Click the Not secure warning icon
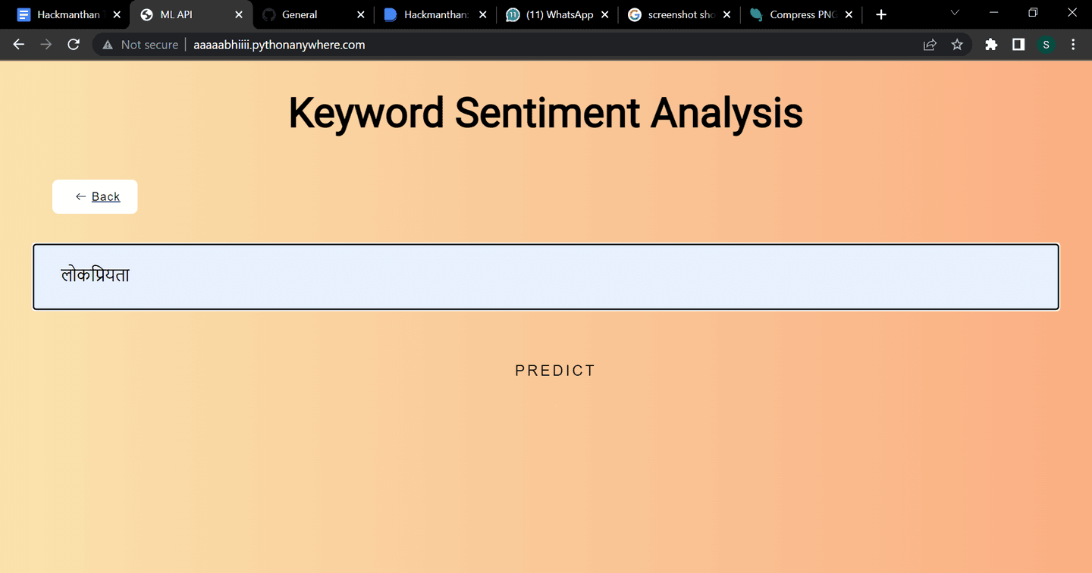The height and width of the screenshot is (573, 1092). tap(108, 45)
